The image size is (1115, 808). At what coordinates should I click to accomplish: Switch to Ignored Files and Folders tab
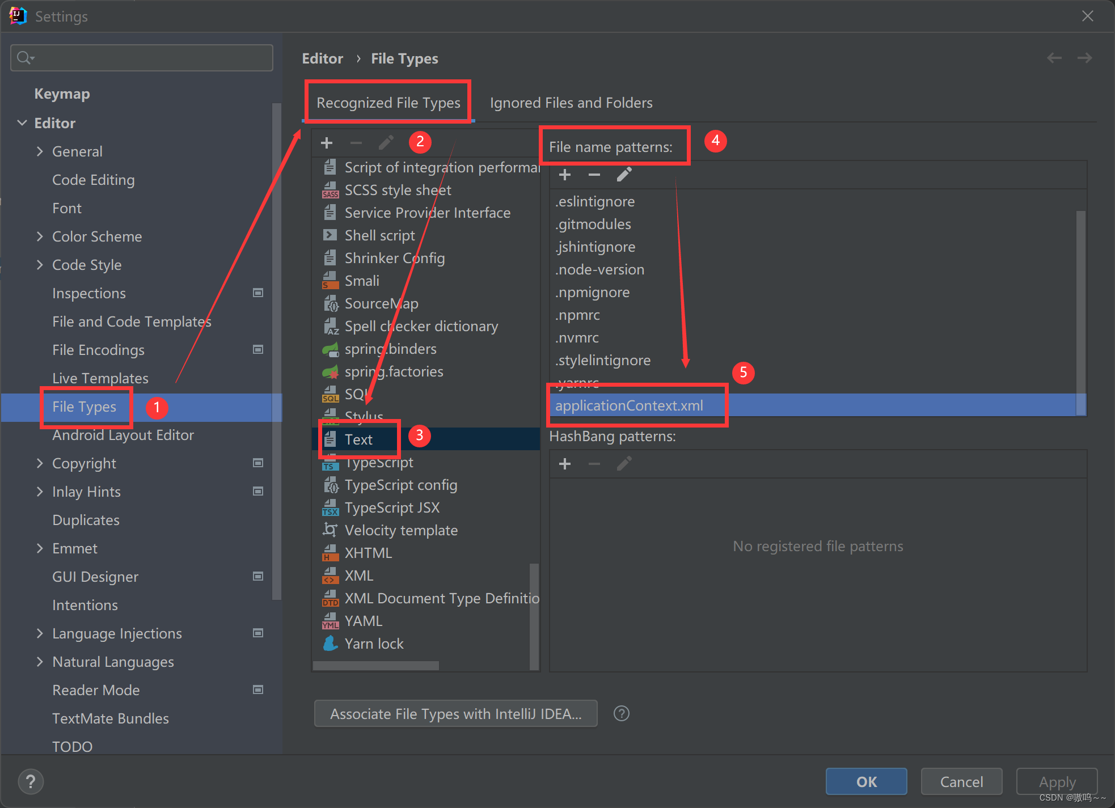[x=571, y=103]
